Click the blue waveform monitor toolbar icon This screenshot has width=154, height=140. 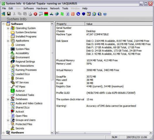coord(51,14)
